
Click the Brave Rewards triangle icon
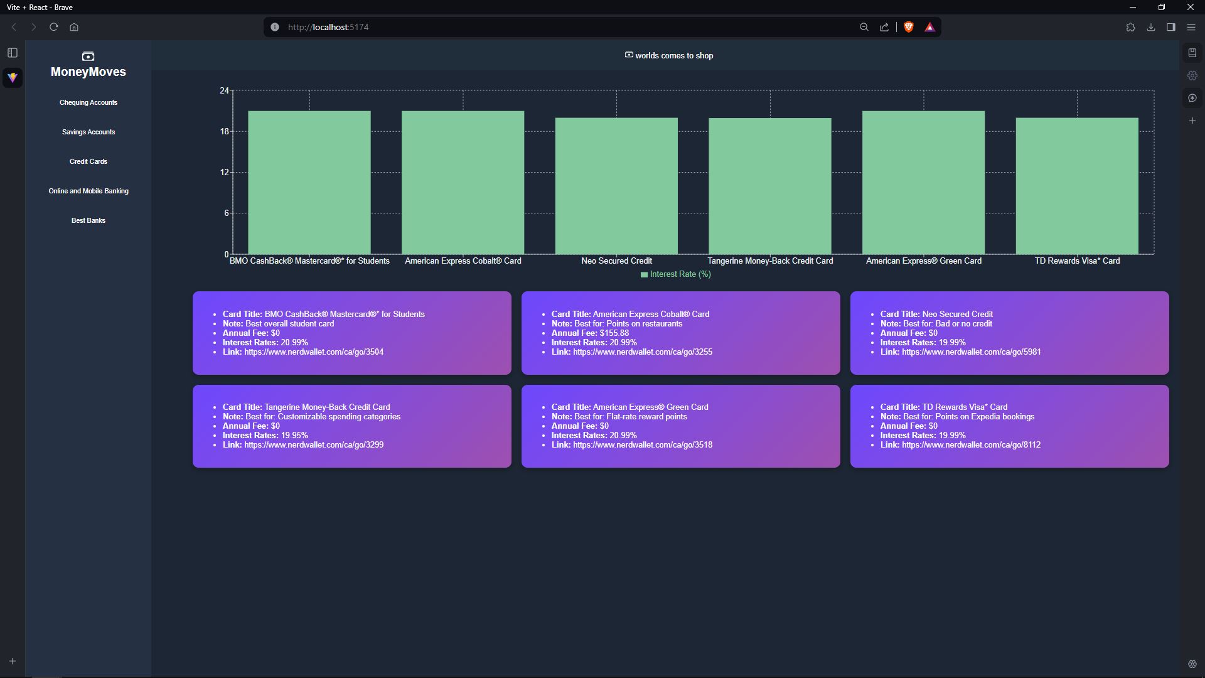pyautogui.click(x=929, y=27)
